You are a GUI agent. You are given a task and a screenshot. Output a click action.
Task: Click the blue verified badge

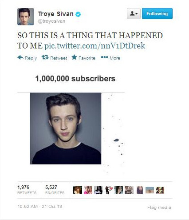tap(78, 14)
